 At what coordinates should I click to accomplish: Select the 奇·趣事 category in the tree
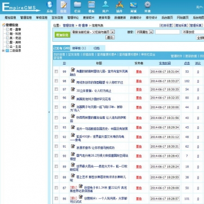click(x=15, y=29)
